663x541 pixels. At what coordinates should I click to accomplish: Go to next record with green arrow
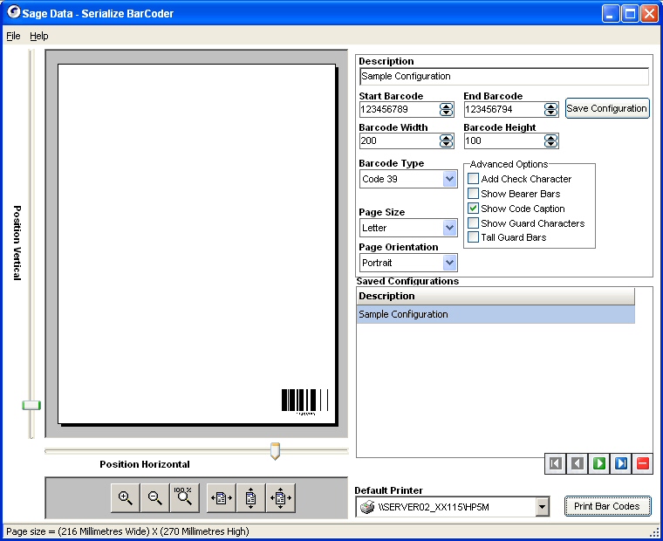click(x=599, y=463)
